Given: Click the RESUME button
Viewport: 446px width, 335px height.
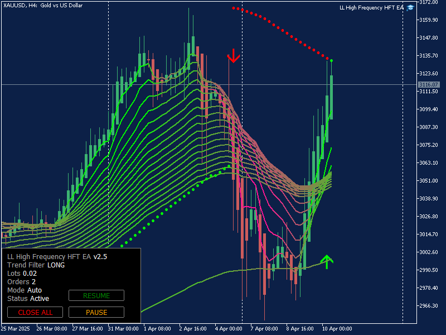Looking at the screenshot, I should pos(96,295).
